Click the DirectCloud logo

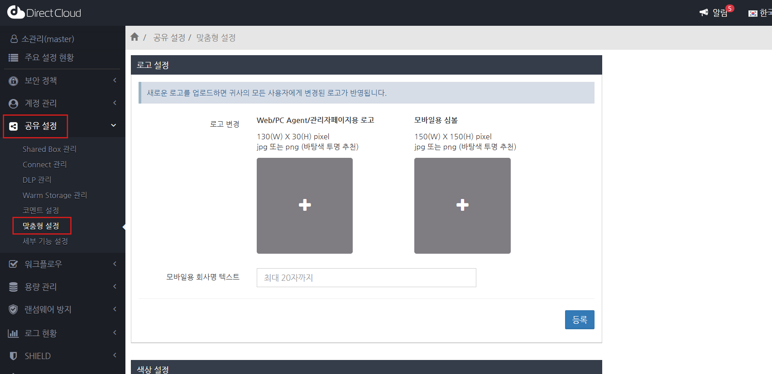click(44, 13)
